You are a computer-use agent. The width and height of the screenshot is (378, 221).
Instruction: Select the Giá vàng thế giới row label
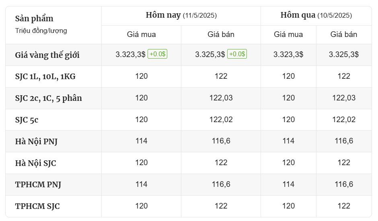tap(47, 55)
